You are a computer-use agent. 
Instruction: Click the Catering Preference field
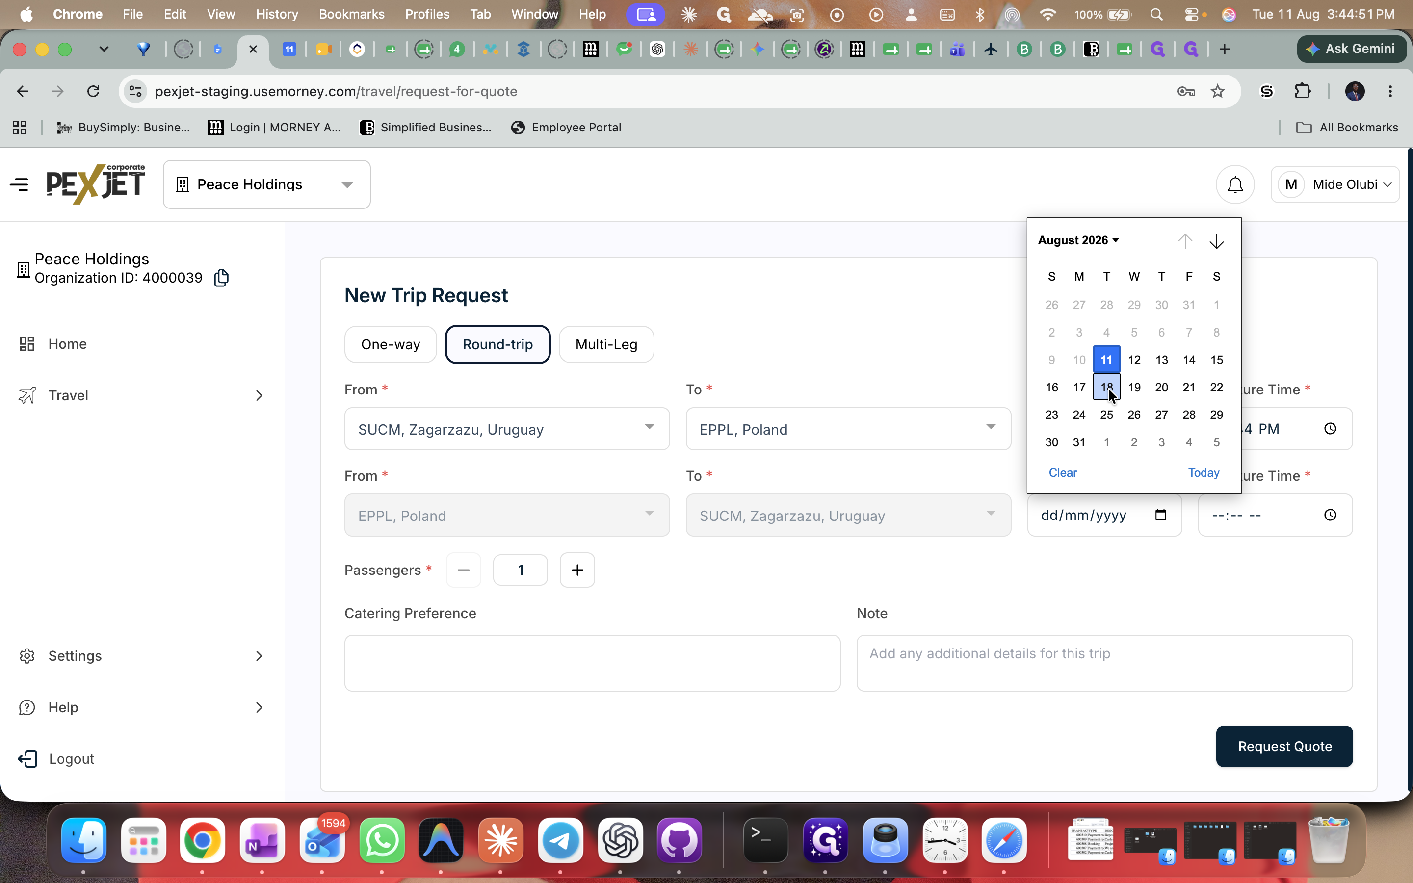pos(593,663)
